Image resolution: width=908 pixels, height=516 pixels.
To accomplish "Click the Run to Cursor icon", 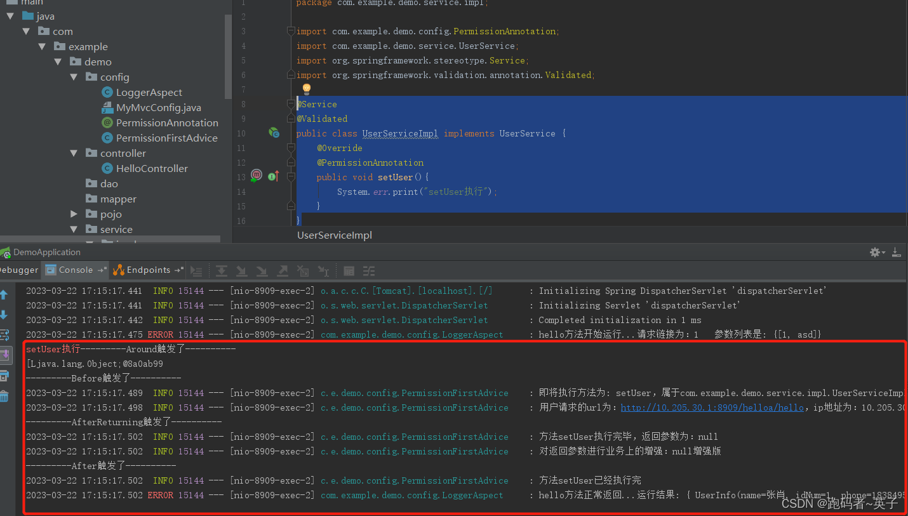I will pos(323,270).
